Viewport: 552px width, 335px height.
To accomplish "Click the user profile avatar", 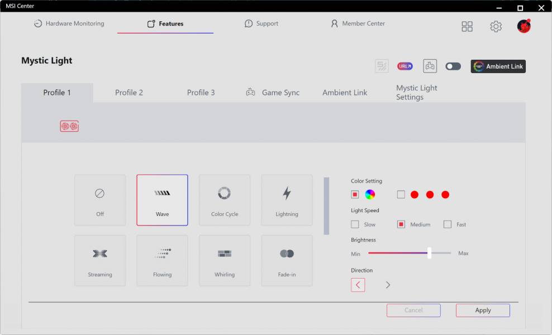I will click(524, 26).
